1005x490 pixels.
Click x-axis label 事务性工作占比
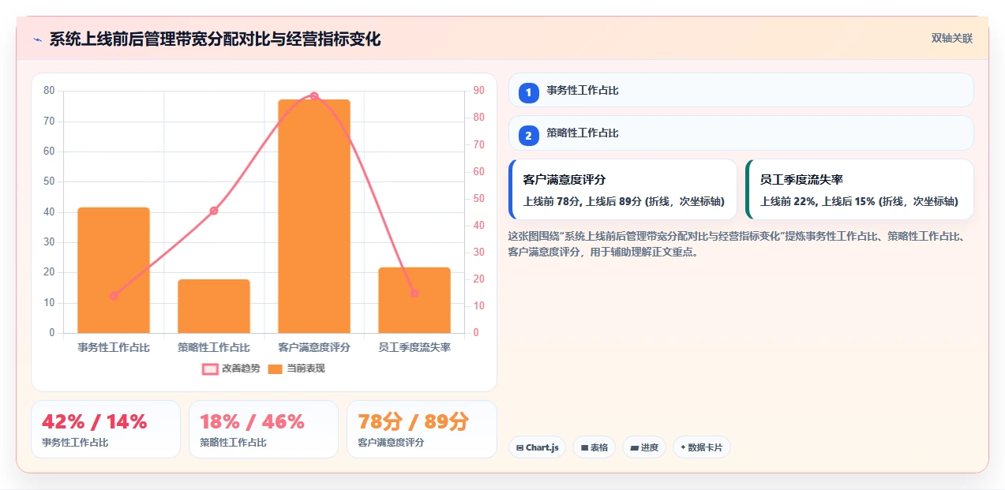pyautogui.click(x=114, y=347)
